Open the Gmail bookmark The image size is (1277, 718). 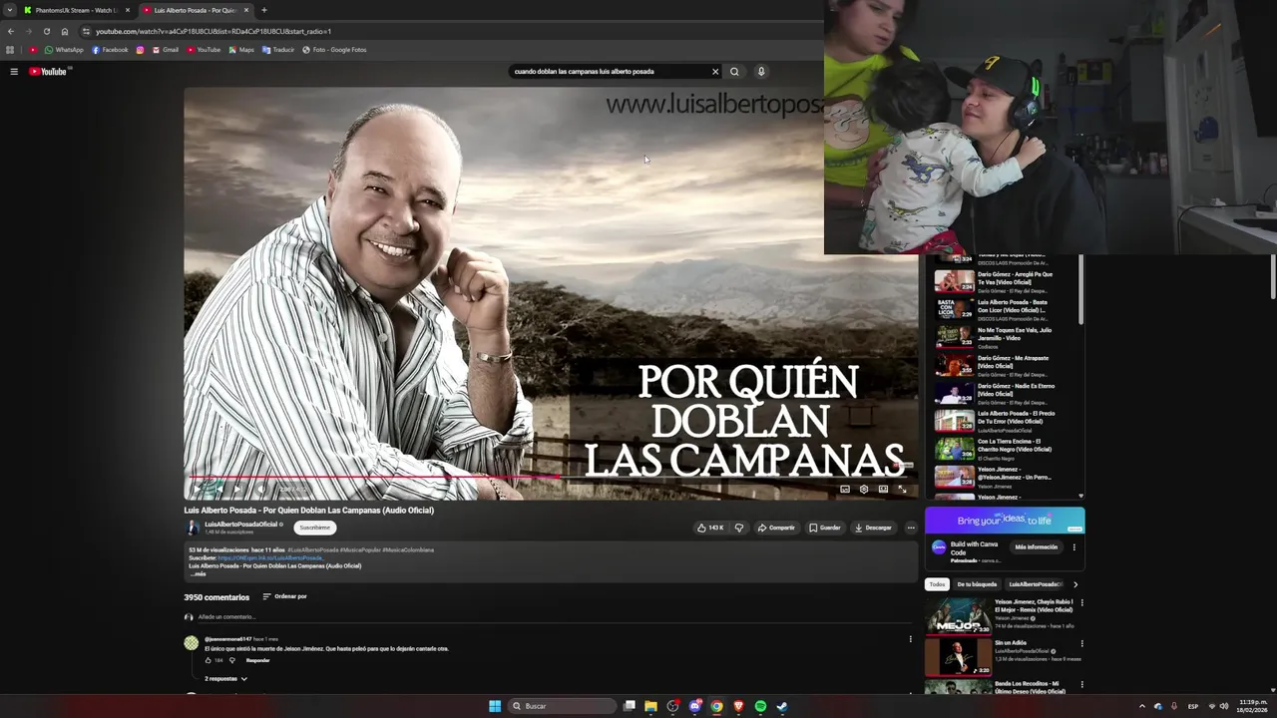click(166, 50)
